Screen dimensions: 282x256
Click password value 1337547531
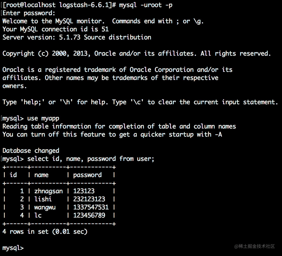(x=91, y=207)
